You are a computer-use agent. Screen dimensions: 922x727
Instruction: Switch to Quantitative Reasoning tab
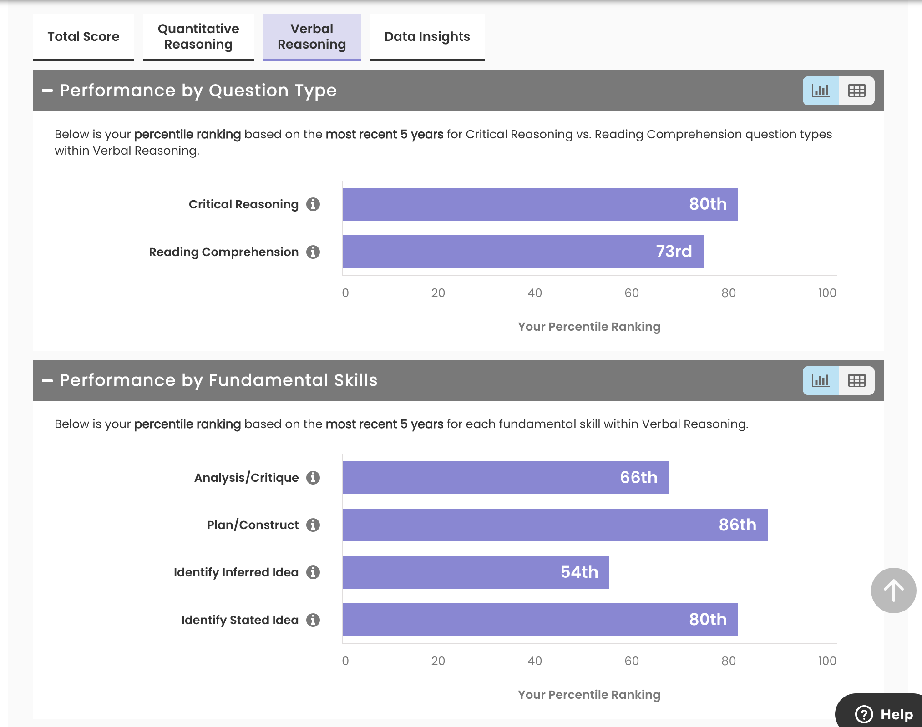(198, 37)
